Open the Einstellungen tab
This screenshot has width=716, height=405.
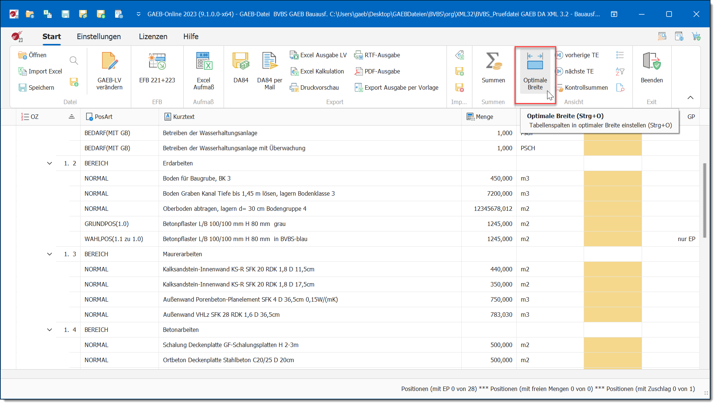click(99, 37)
